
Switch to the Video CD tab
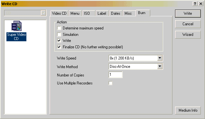tap(59, 13)
